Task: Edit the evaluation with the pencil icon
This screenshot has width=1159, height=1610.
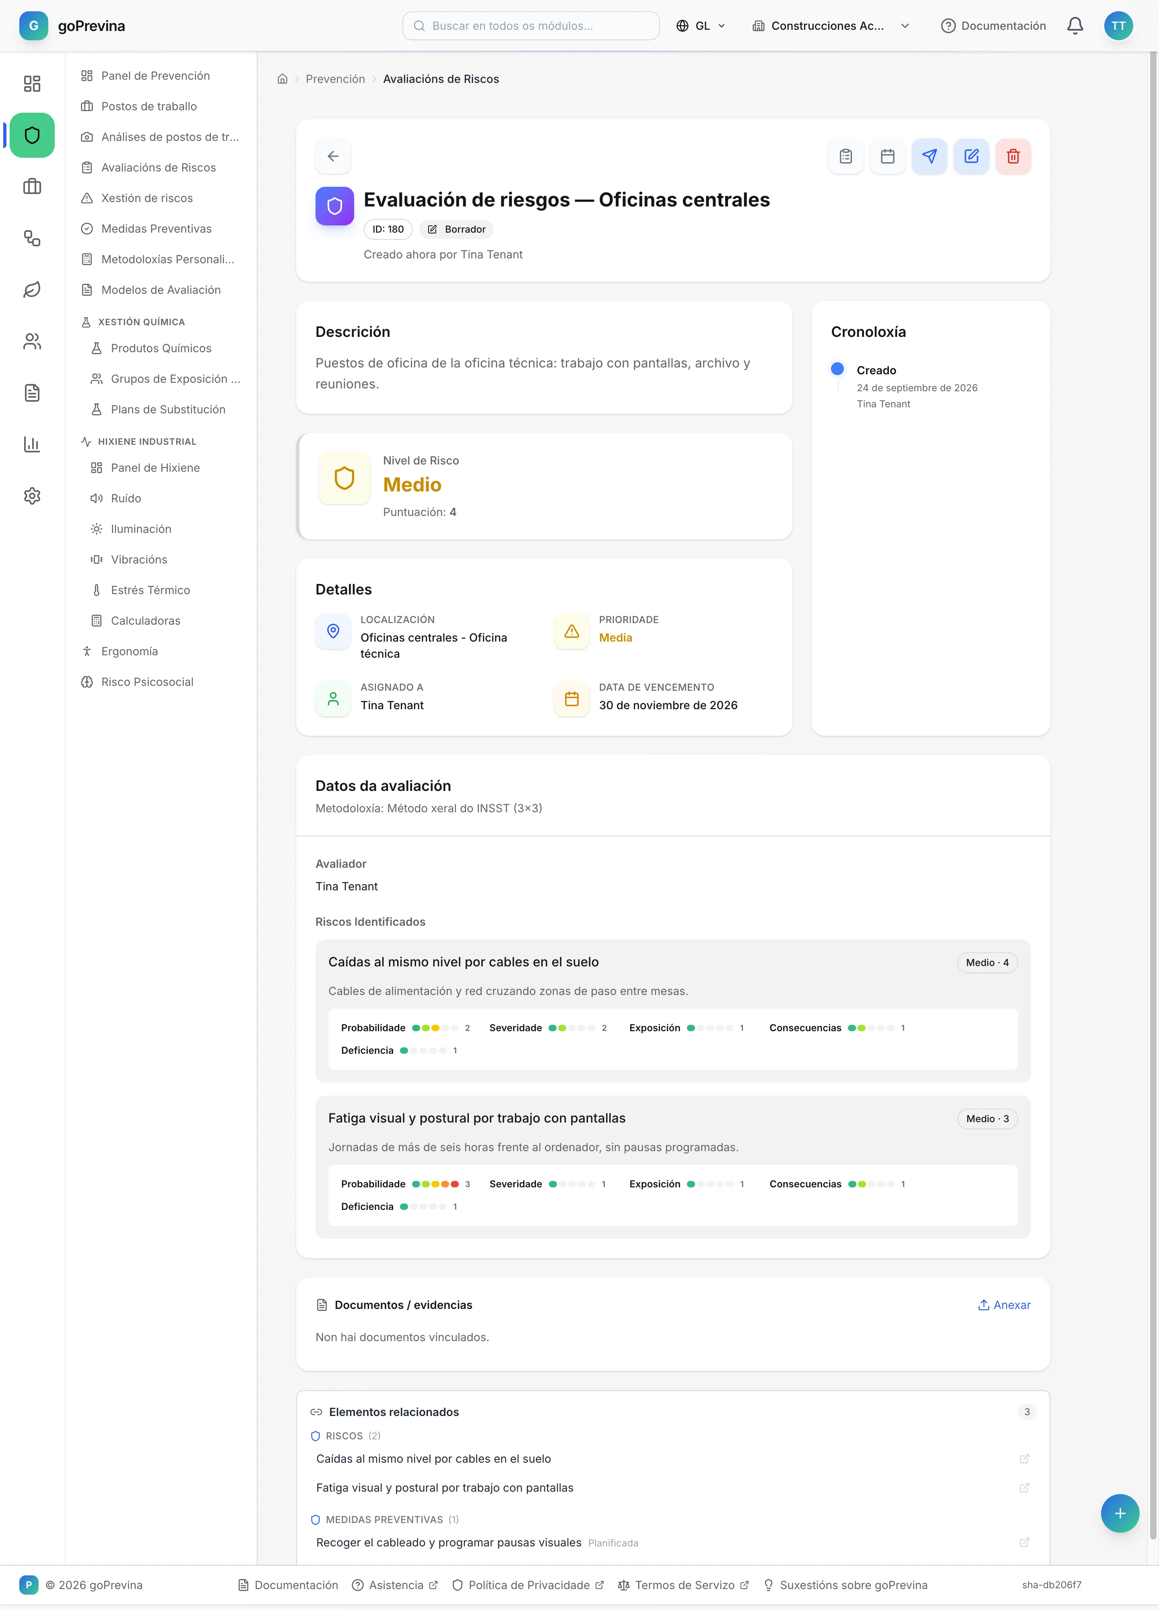Action: pyautogui.click(x=971, y=156)
